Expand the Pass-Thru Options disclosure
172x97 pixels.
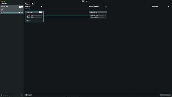29,21
